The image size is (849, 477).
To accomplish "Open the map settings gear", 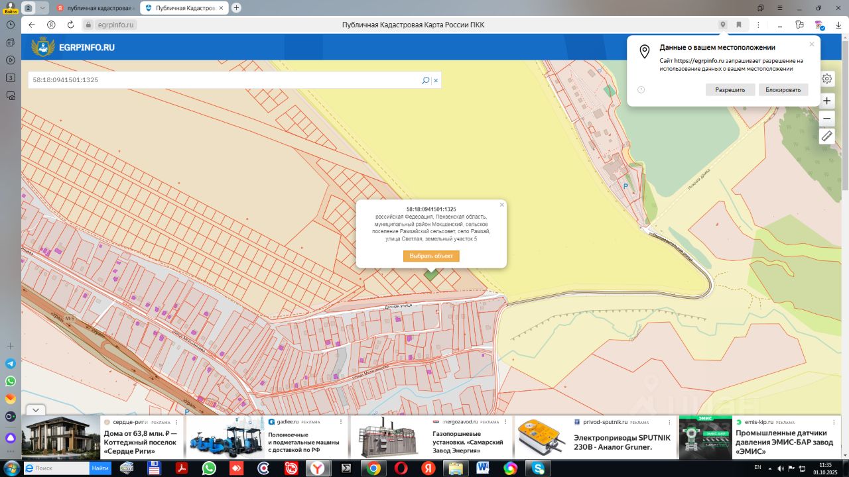I will 826,79.
